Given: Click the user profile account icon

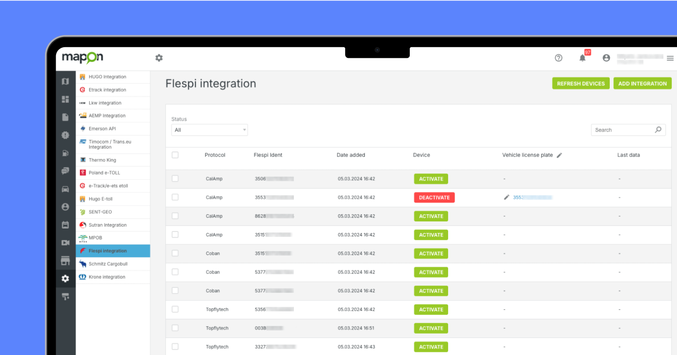Looking at the screenshot, I should (x=606, y=58).
